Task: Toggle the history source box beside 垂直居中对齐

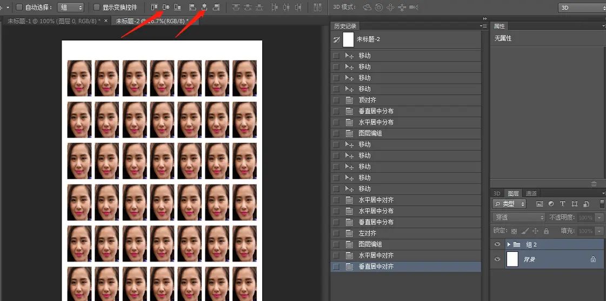Action: 336,266
